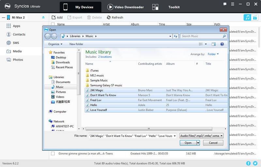Cancel the Open dialog
This screenshot has width=261, height=167.
coord(213,143)
